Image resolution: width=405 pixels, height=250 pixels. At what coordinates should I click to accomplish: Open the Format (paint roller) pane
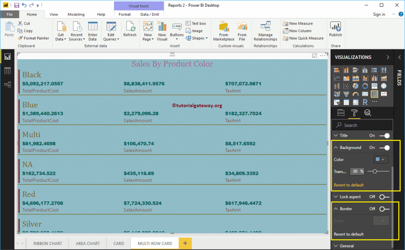(354, 112)
